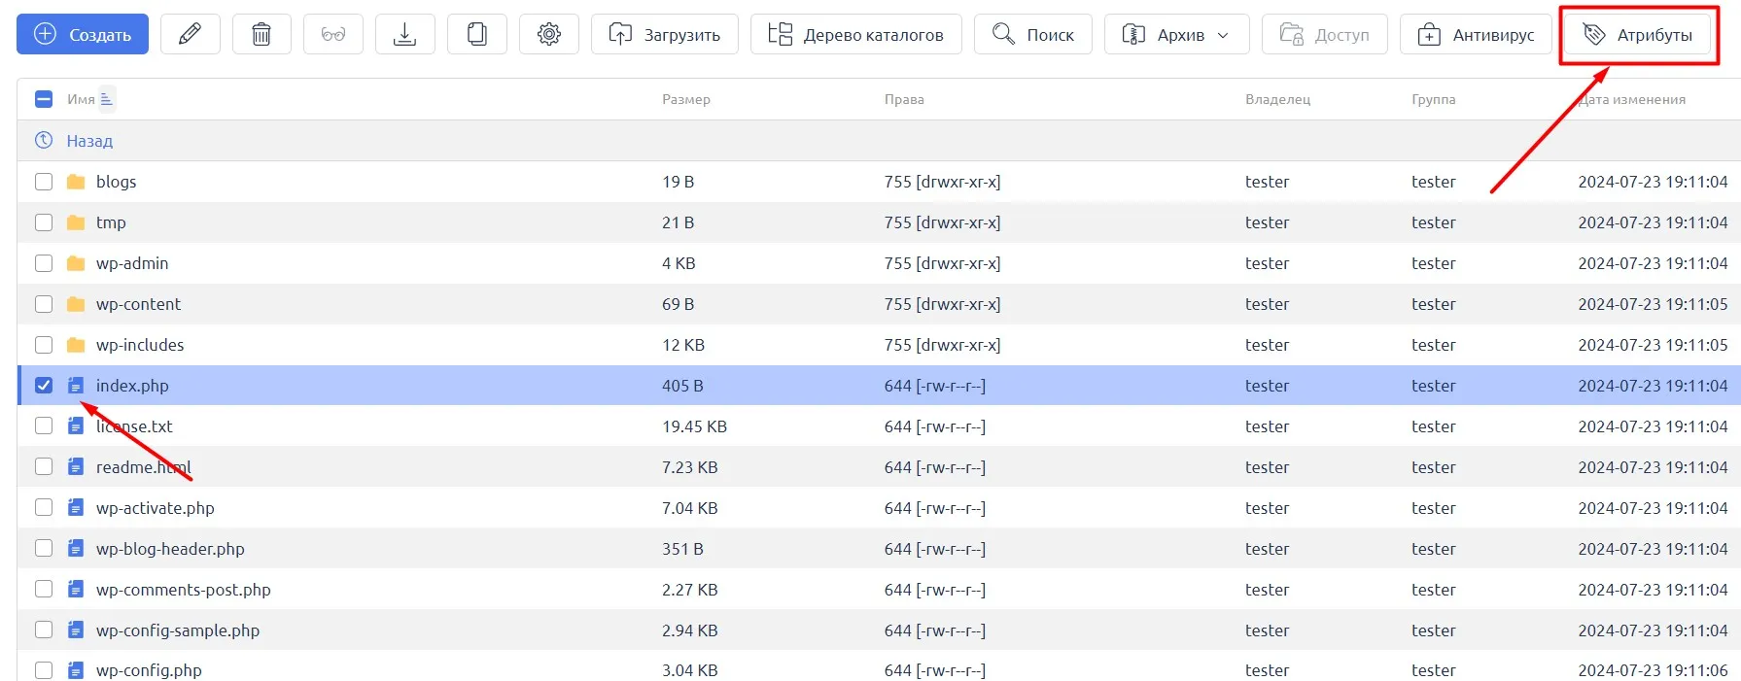Check the wp-content checkbox

[44, 304]
